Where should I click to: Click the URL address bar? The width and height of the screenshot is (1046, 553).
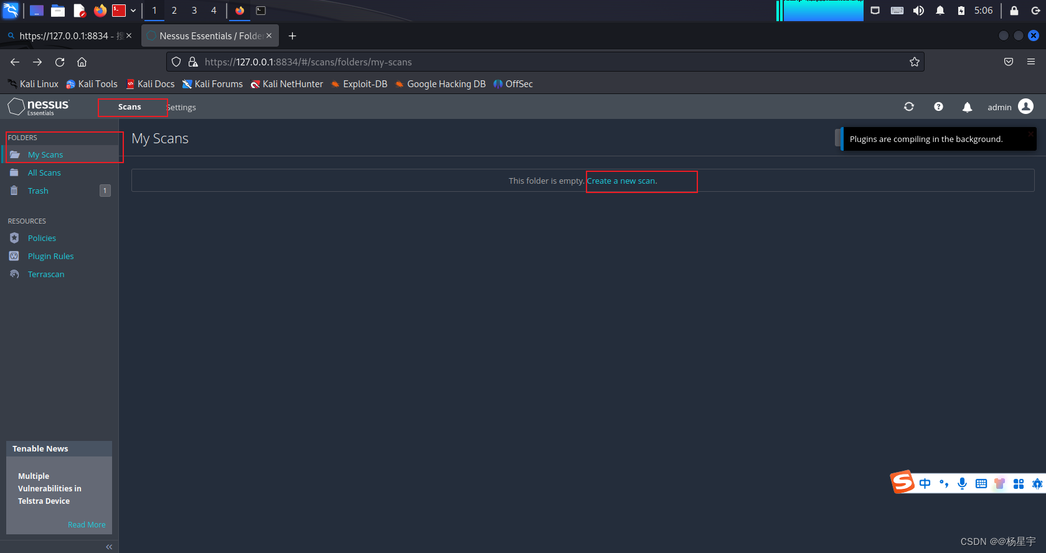point(545,62)
